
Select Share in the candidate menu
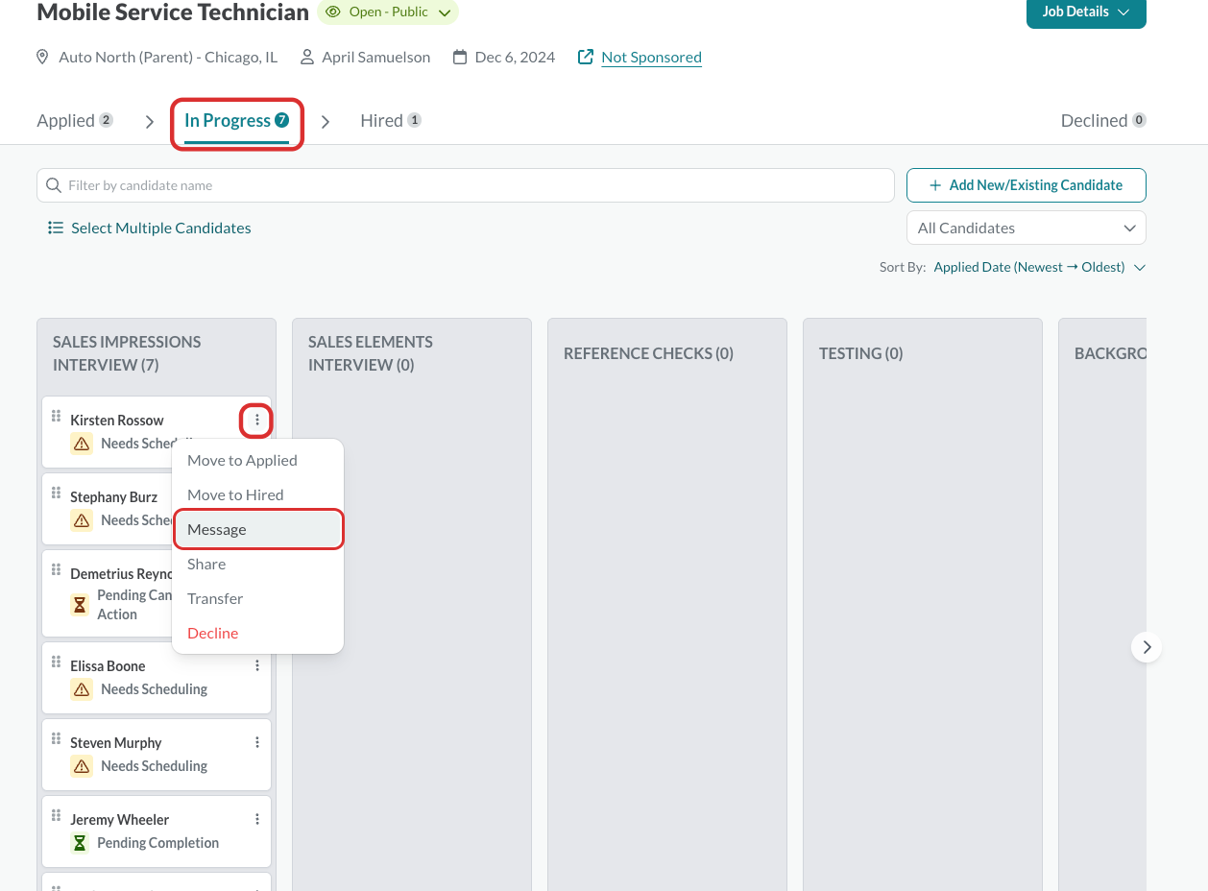[x=257, y=565]
